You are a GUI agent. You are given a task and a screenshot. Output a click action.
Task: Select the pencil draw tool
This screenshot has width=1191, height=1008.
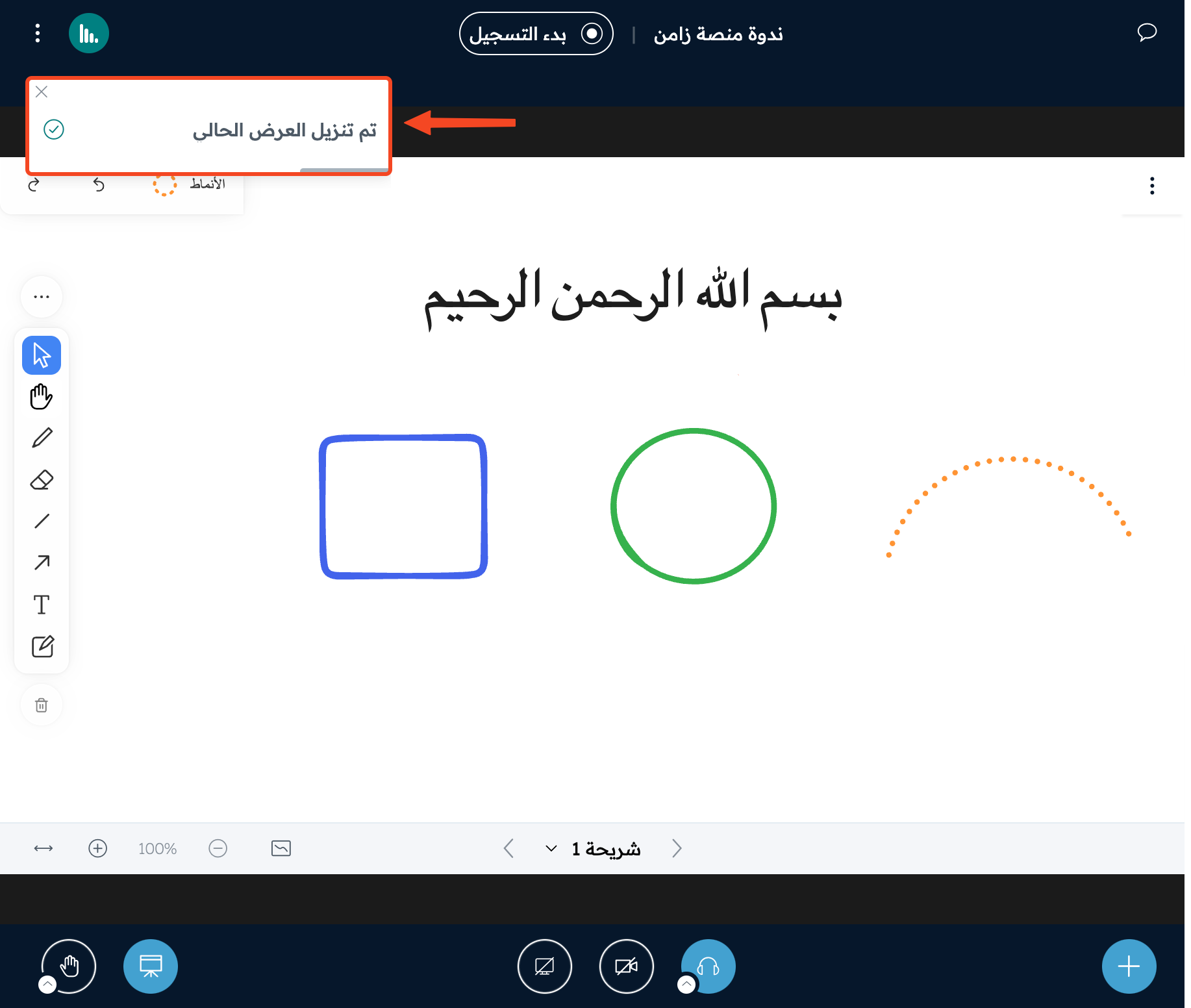[x=42, y=438]
